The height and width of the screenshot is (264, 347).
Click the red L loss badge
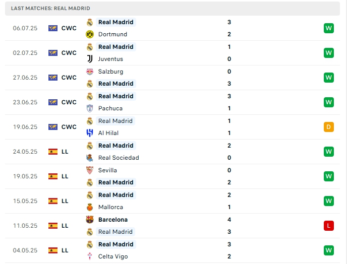(329, 226)
